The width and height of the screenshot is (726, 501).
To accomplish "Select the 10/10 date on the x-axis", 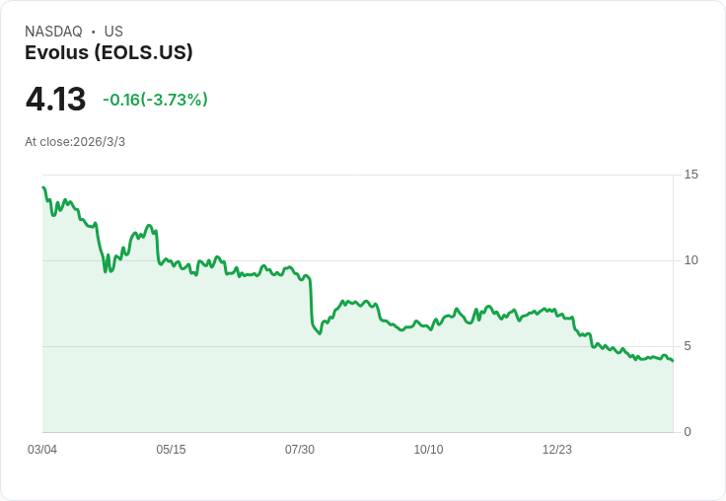I will click(x=428, y=450).
